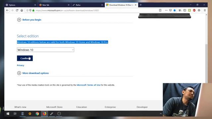Expand More download options

pyautogui.click(x=33, y=73)
